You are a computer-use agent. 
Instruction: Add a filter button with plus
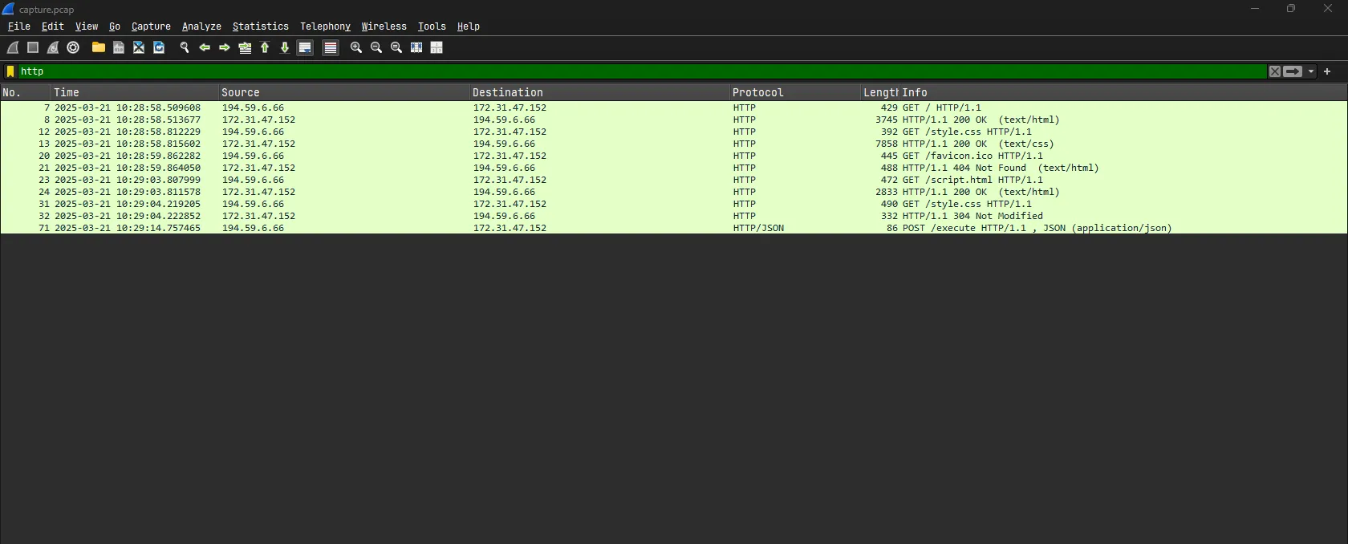pos(1327,71)
